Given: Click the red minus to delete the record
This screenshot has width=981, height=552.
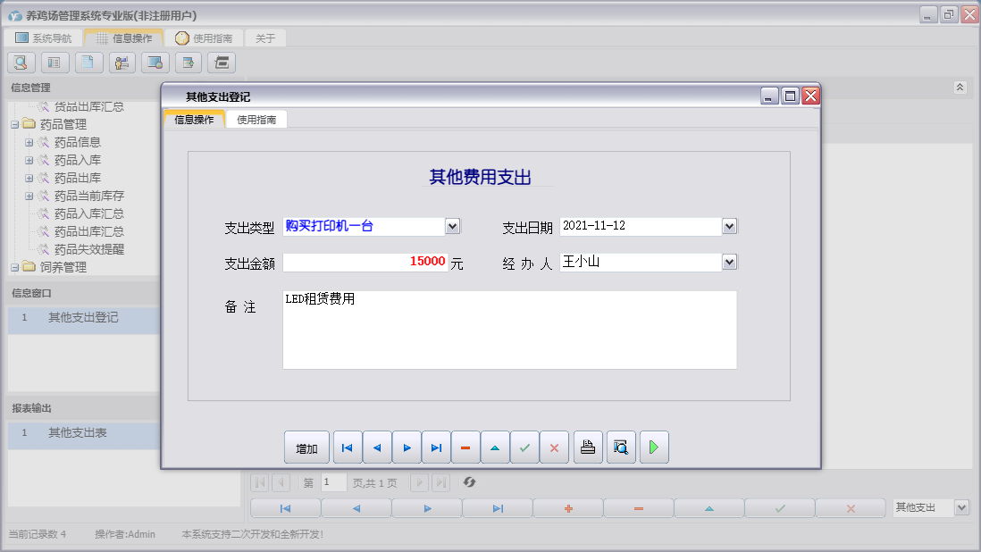Looking at the screenshot, I should point(465,447).
